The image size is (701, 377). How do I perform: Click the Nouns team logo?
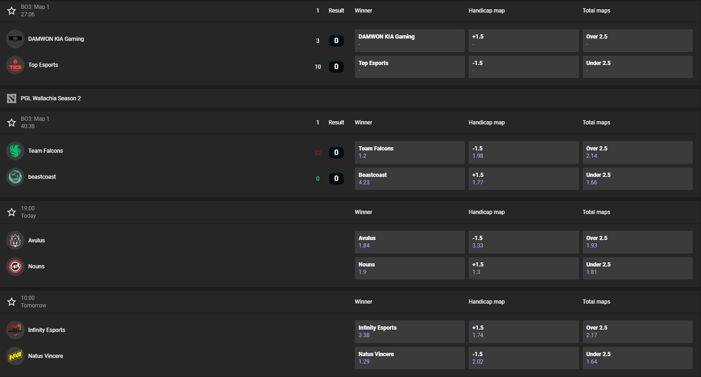point(15,266)
